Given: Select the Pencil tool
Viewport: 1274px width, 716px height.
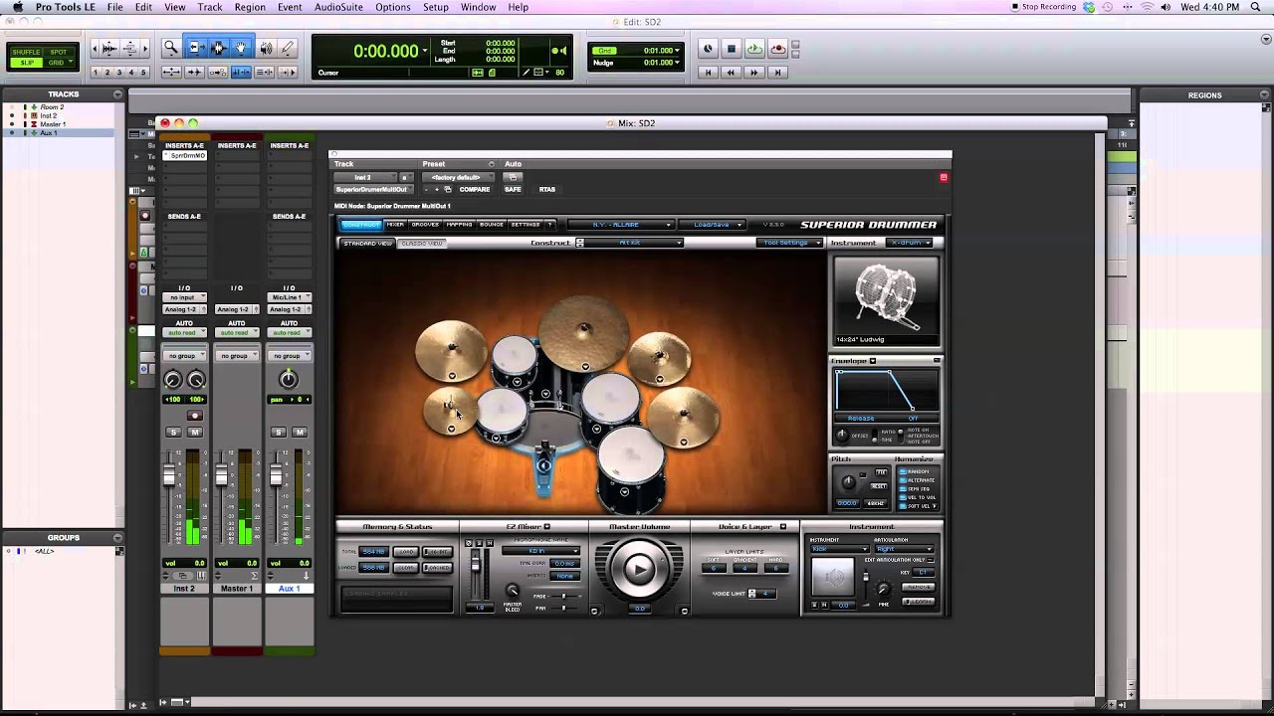Looking at the screenshot, I should [x=287, y=48].
